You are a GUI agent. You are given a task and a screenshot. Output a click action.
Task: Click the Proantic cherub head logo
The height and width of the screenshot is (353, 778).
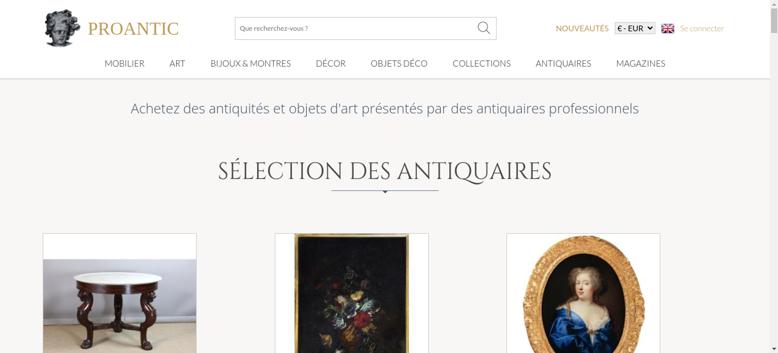(x=62, y=28)
